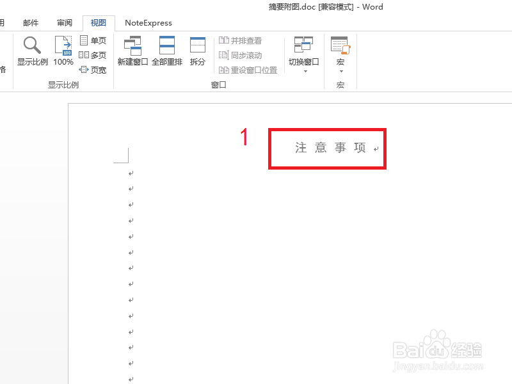The image size is (512, 384).
Task: Switch to 单页 single page view
Action: coord(93,40)
